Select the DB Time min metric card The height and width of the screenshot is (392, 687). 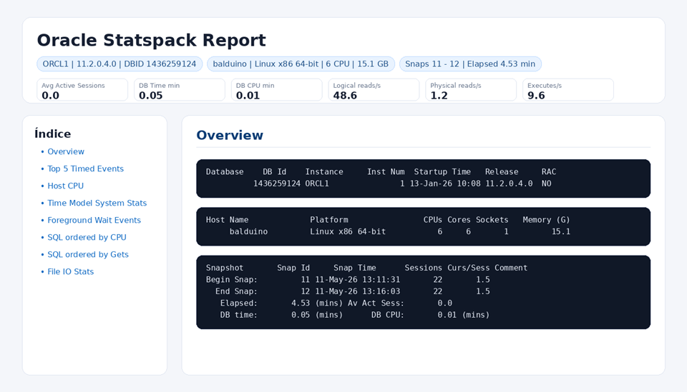tap(180, 90)
